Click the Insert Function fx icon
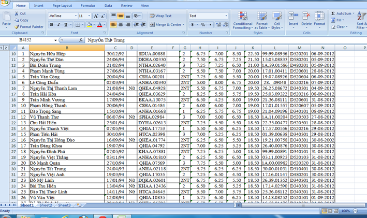Viewport: 367px width, 218px height. (81, 40)
